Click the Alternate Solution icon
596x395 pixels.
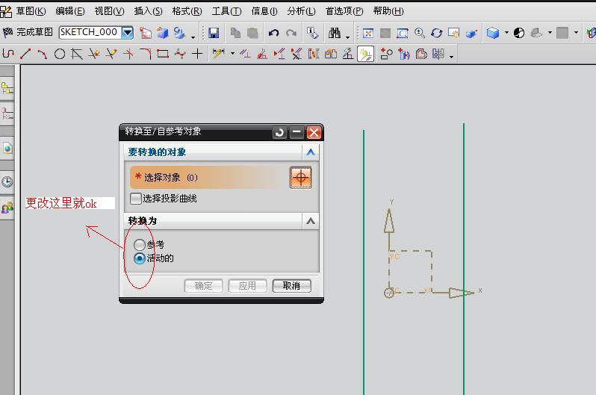coord(331,54)
